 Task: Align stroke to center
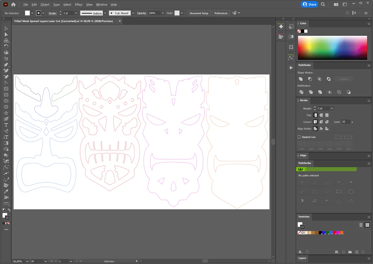point(315,129)
